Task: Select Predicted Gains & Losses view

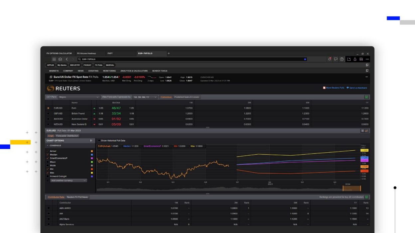Action: click(x=187, y=97)
